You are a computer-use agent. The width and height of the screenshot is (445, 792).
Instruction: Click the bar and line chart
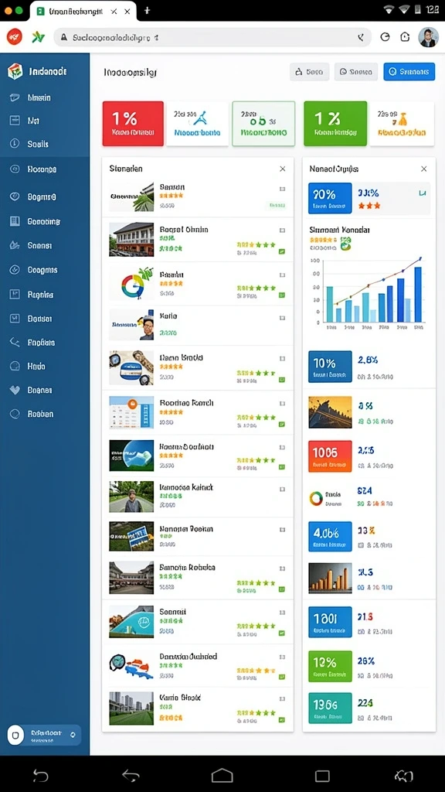pos(367,293)
